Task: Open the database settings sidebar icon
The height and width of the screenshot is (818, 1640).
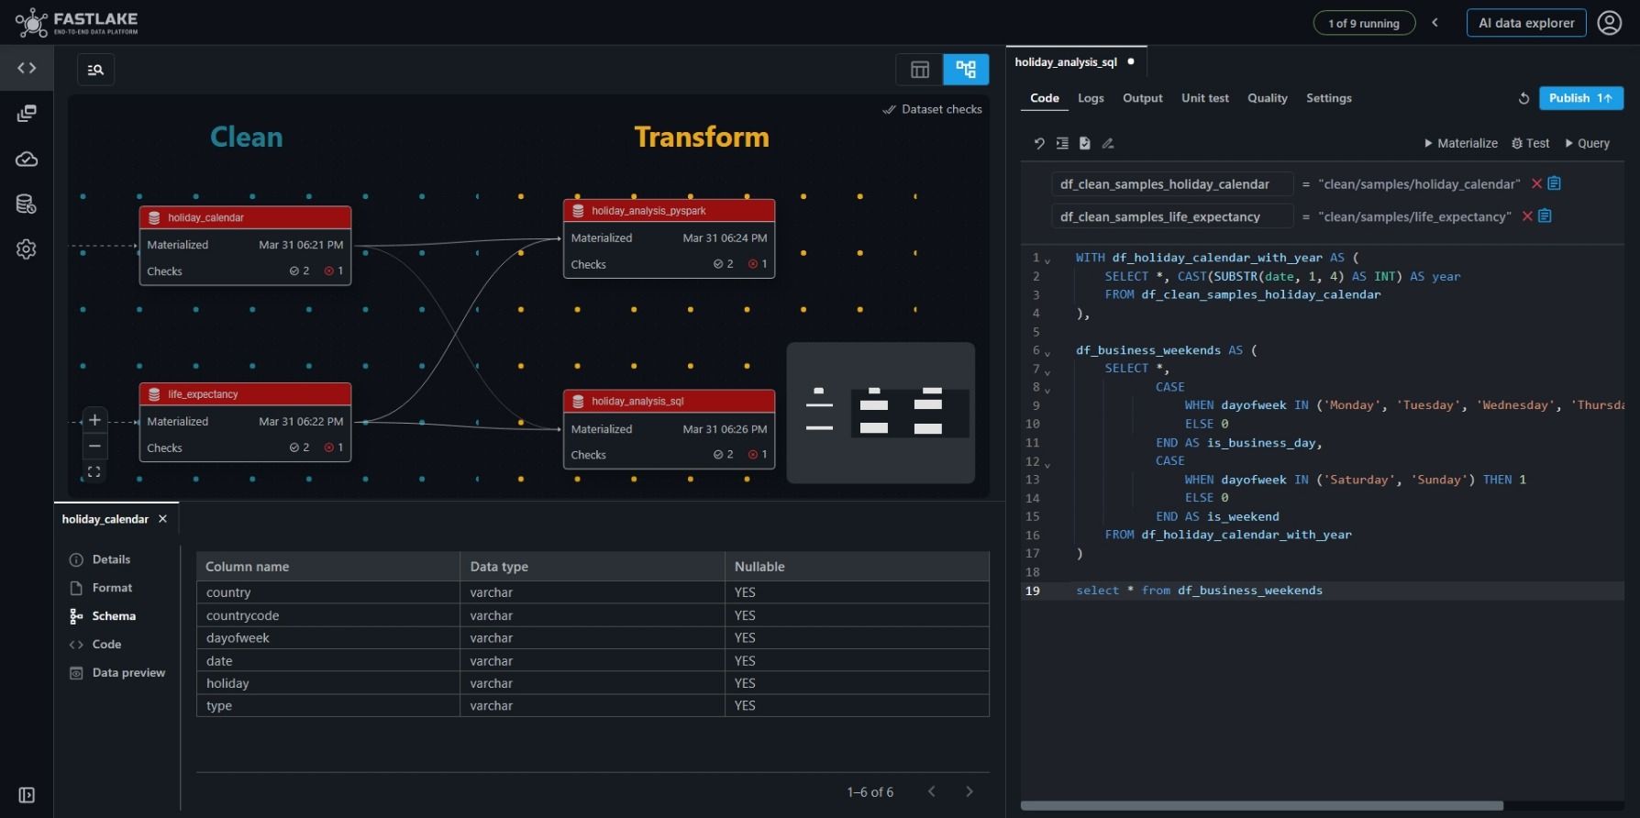Action: pos(27,204)
